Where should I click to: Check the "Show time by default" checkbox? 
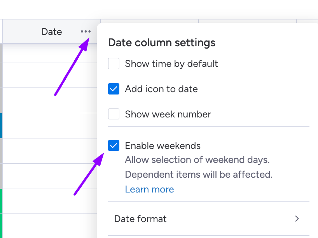pos(114,64)
